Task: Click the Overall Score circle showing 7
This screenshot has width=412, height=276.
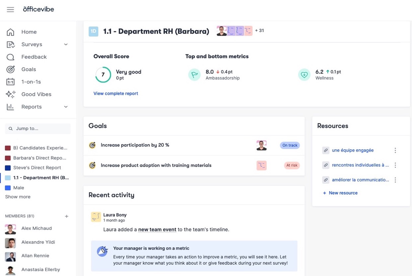Action: click(103, 74)
